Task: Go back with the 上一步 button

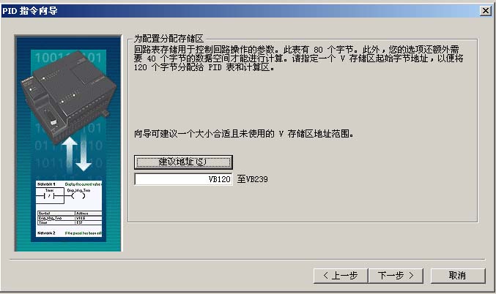Action: click(341, 276)
